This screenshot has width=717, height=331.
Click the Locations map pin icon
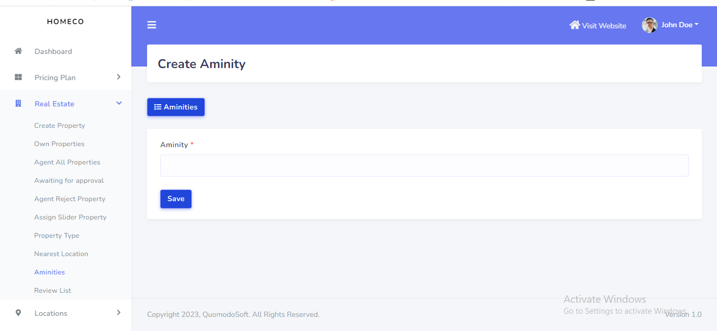point(18,313)
